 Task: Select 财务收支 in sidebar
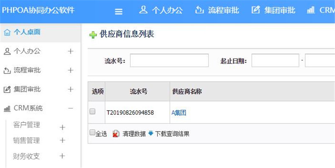(26, 156)
